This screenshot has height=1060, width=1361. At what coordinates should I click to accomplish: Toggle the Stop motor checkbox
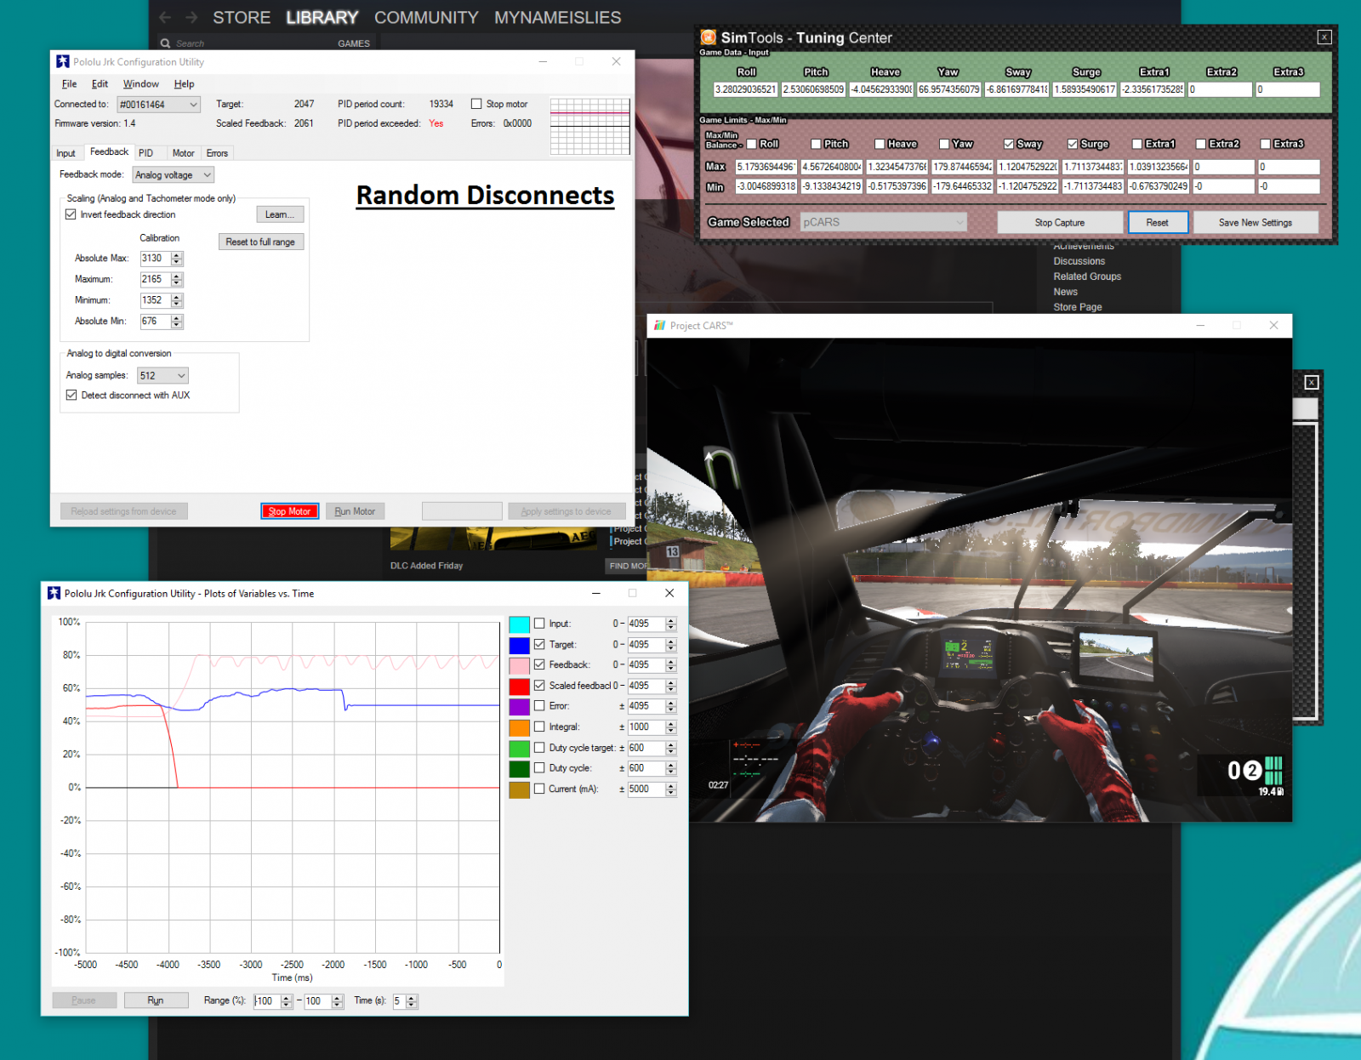point(476,104)
